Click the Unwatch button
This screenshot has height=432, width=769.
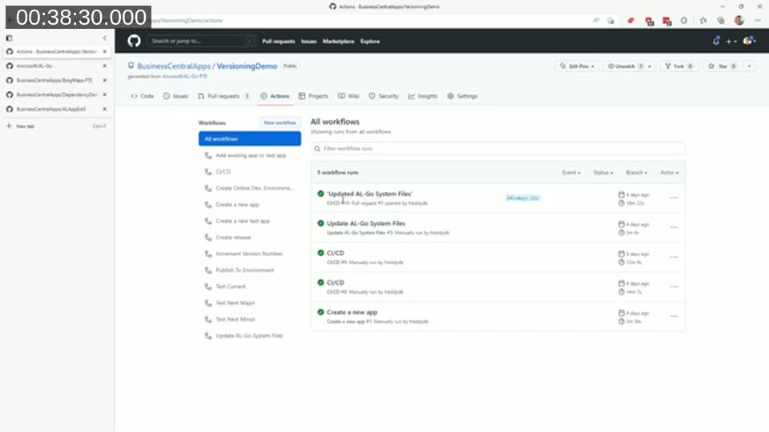point(625,66)
